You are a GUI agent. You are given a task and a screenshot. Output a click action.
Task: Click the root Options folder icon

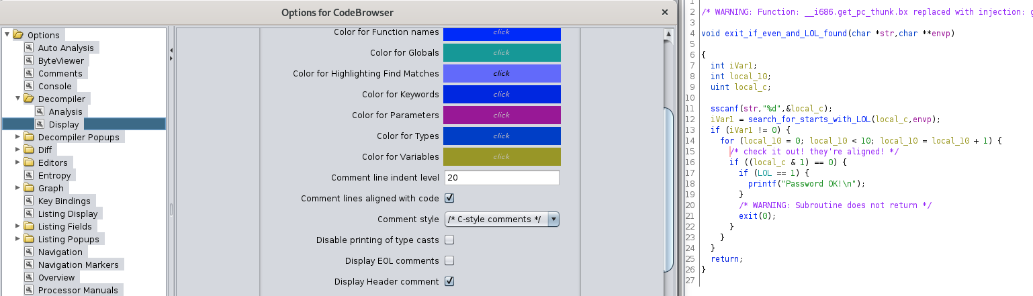pyautogui.click(x=18, y=35)
